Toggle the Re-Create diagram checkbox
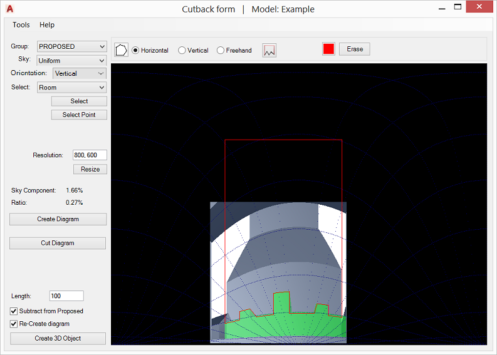Image resolution: width=497 pixels, height=355 pixels. (x=14, y=324)
